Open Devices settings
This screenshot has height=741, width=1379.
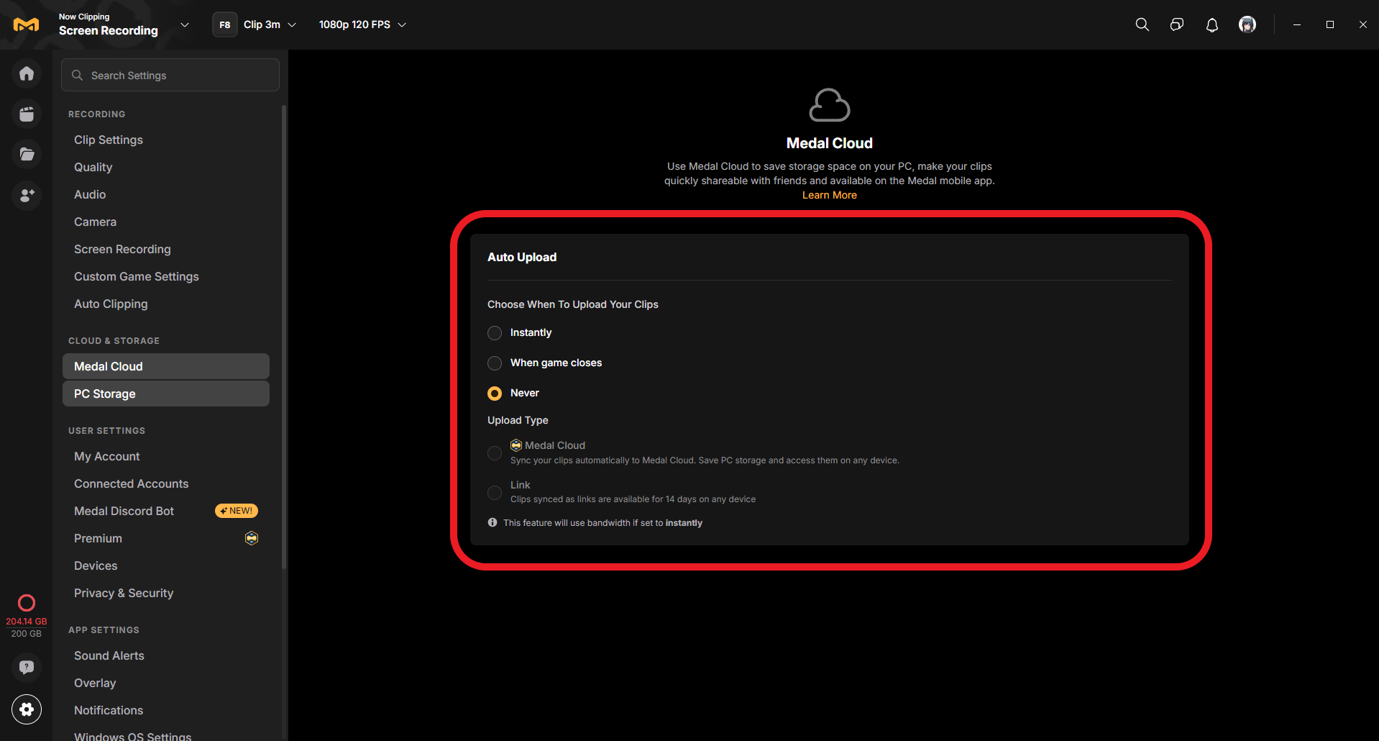click(x=166, y=566)
